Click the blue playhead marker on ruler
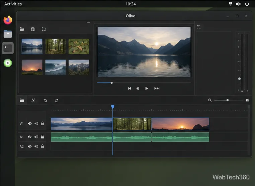 (x=113, y=107)
